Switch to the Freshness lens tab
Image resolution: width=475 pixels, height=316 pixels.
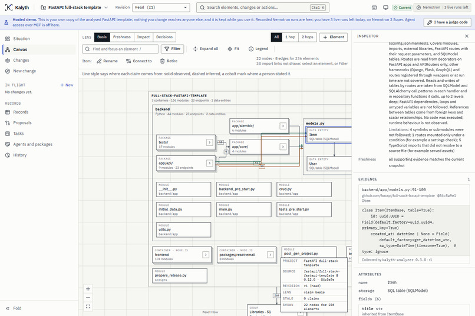[x=122, y=37]
